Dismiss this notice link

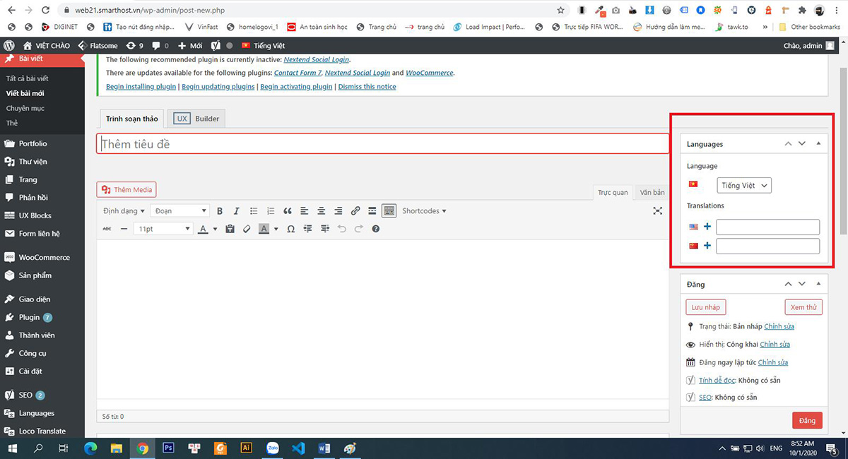367,86
